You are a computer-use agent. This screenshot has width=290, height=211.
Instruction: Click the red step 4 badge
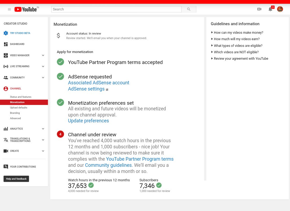point(60,134)
